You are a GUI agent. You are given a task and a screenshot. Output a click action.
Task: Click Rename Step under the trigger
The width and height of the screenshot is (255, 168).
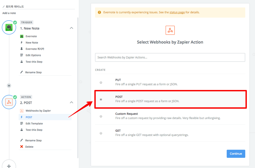click(33, 72)
